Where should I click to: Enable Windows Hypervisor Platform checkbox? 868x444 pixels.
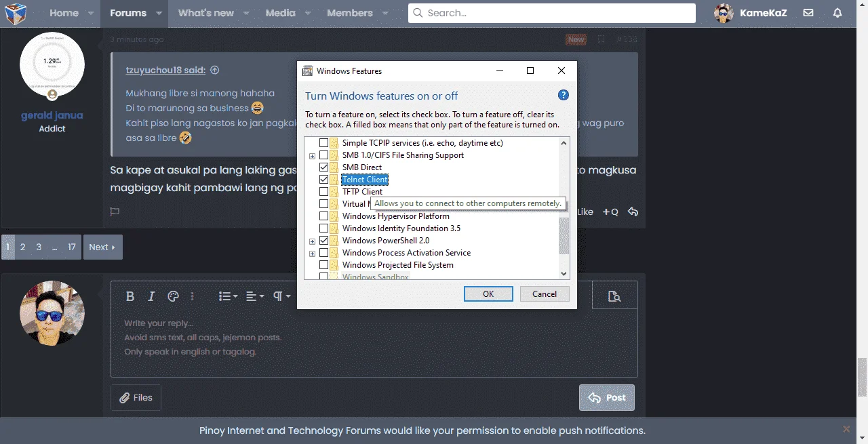tap(323, 216)
